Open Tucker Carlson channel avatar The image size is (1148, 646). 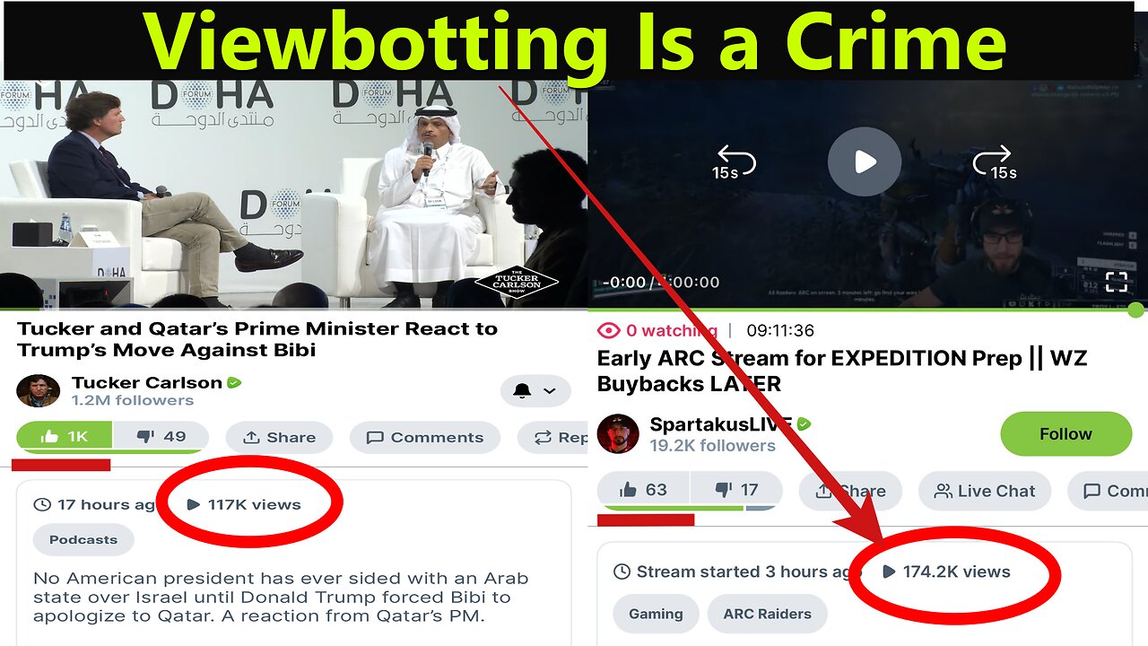click(38, 391)
